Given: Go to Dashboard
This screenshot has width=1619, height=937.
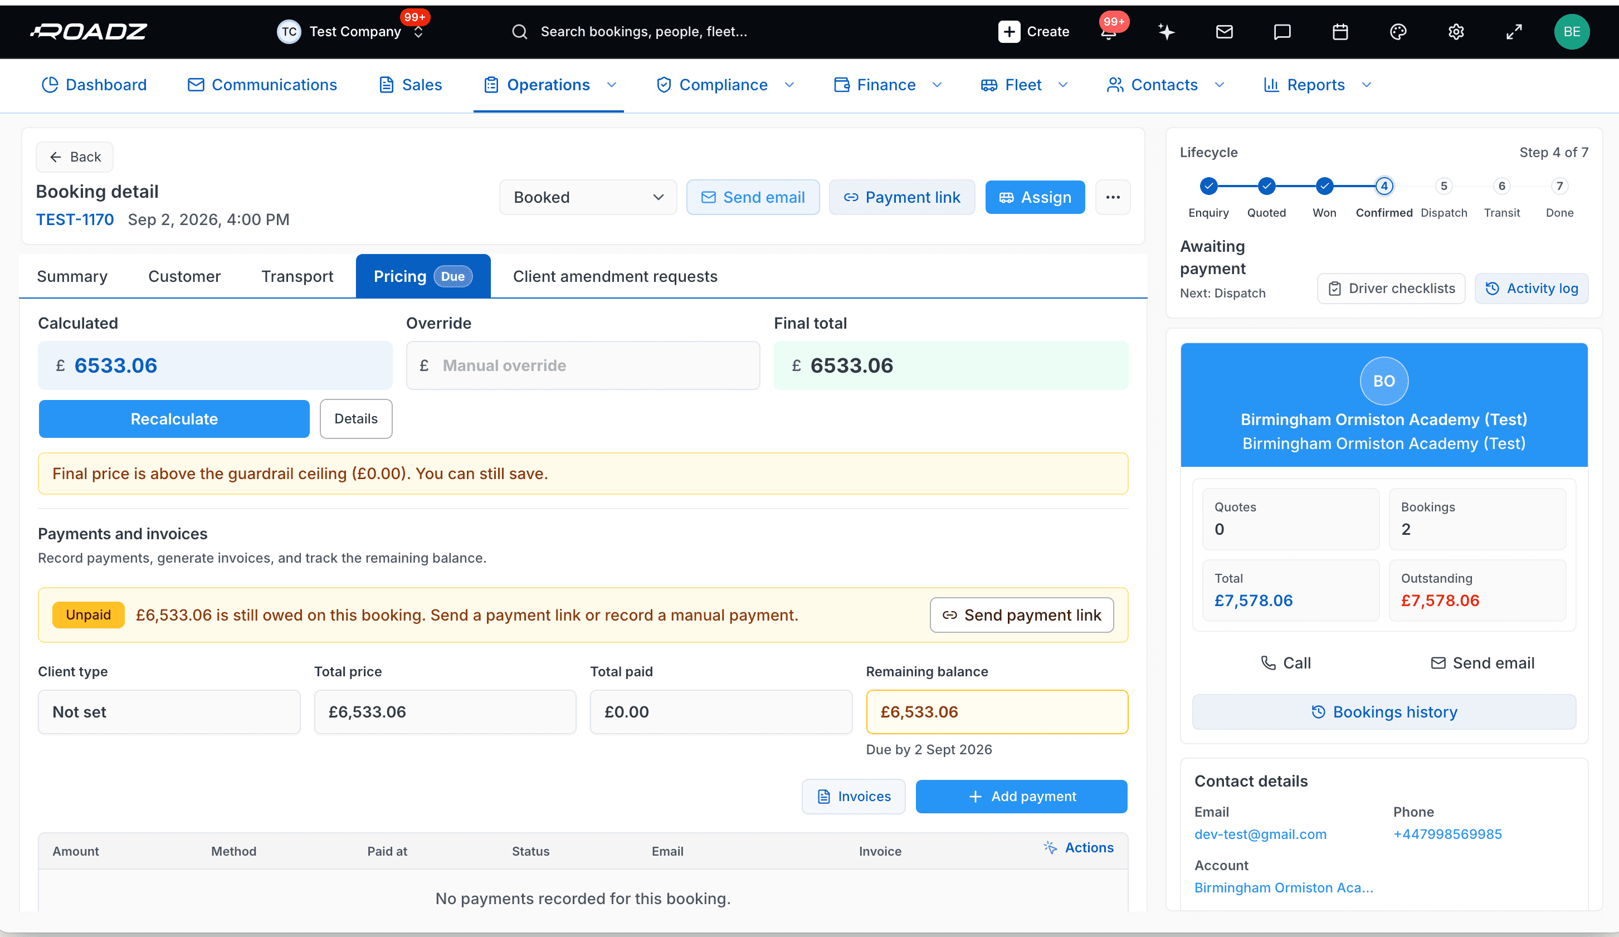Looking at the screenshot, I should coord(95,85).
